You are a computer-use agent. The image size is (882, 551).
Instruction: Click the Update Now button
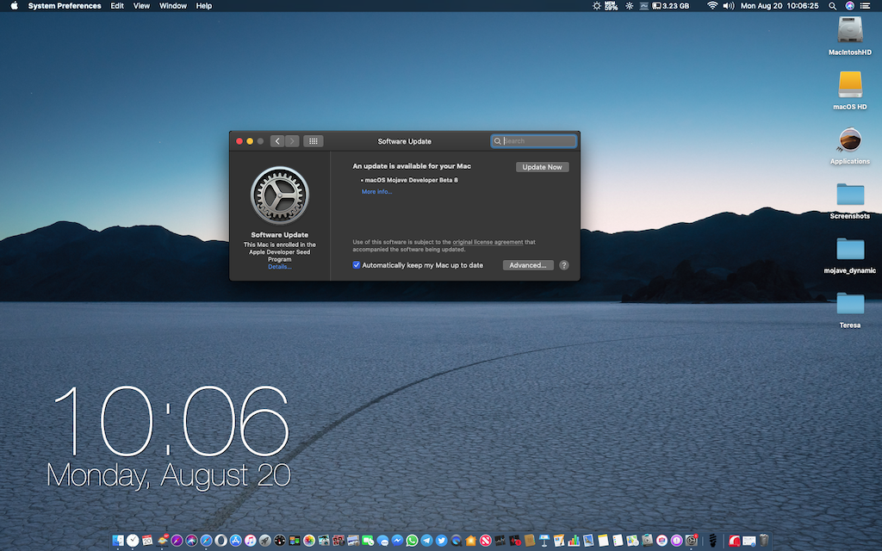(x=543, y=167)
